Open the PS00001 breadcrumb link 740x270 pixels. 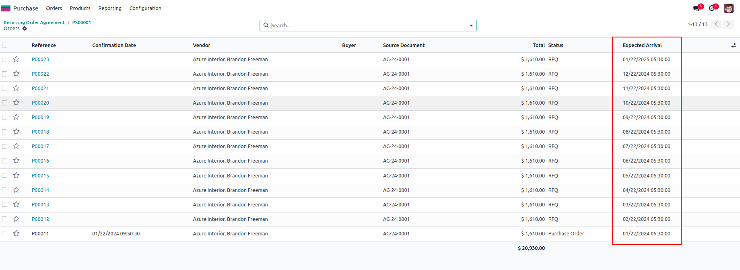82,23
